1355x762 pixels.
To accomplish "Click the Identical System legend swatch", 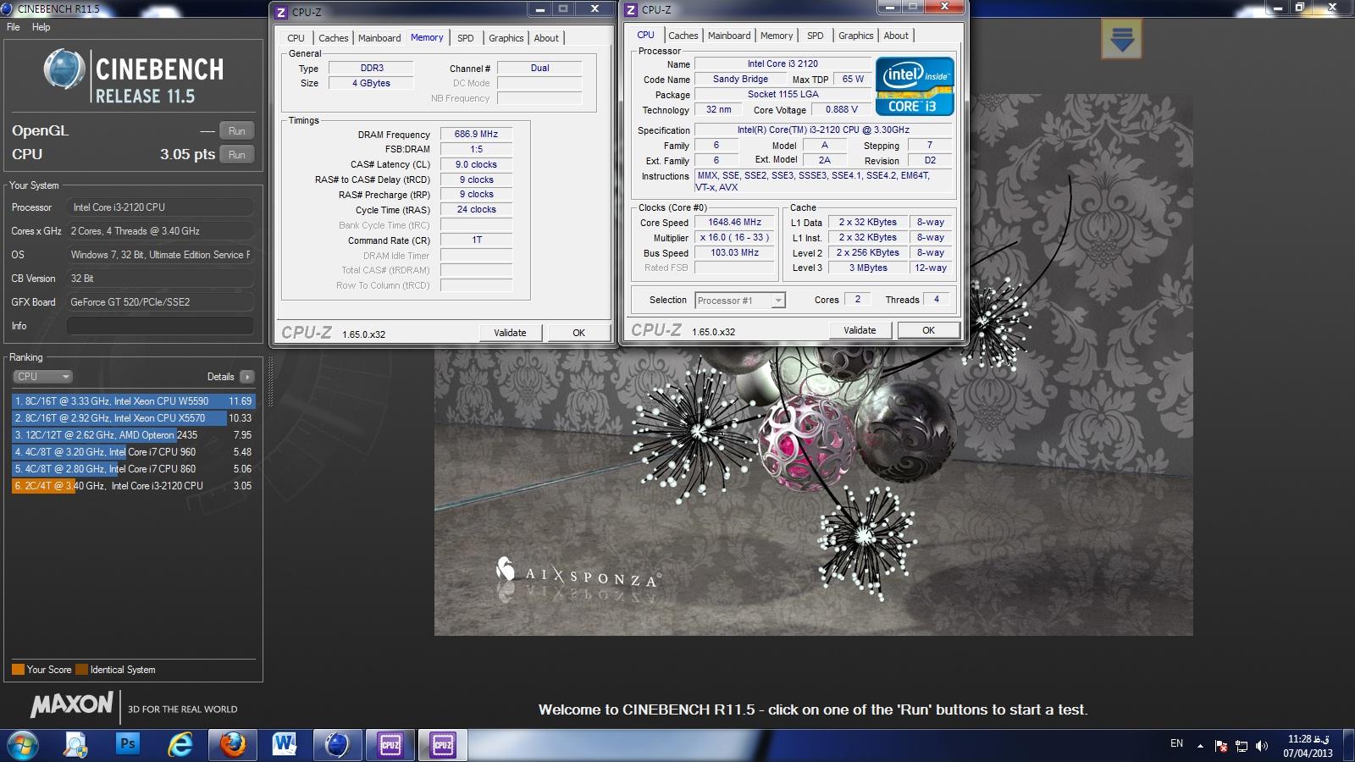I will (x=81, y=670).
